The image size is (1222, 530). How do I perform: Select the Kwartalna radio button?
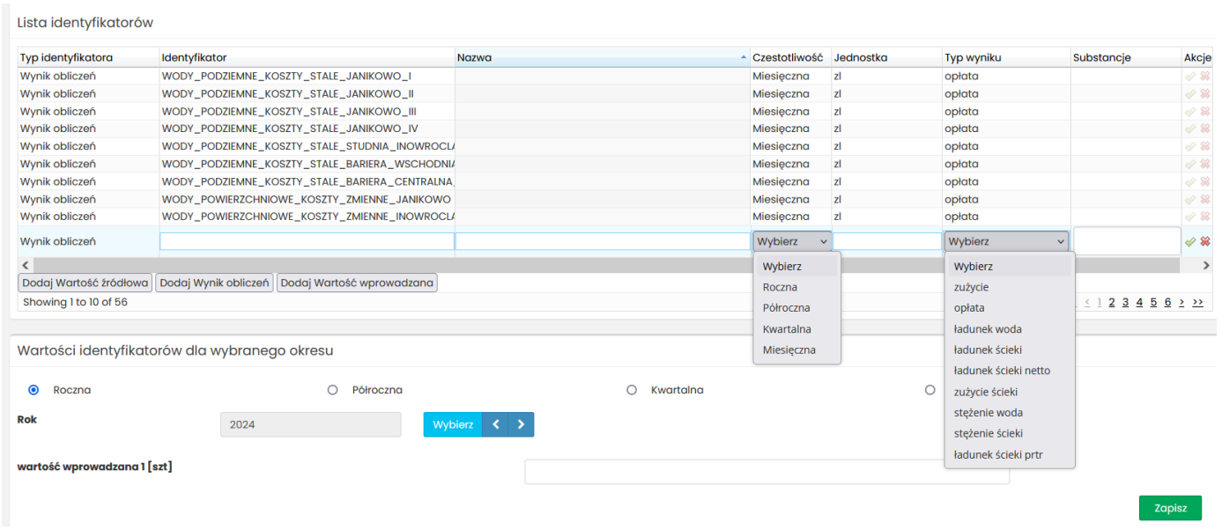click(x=631, y=390)
